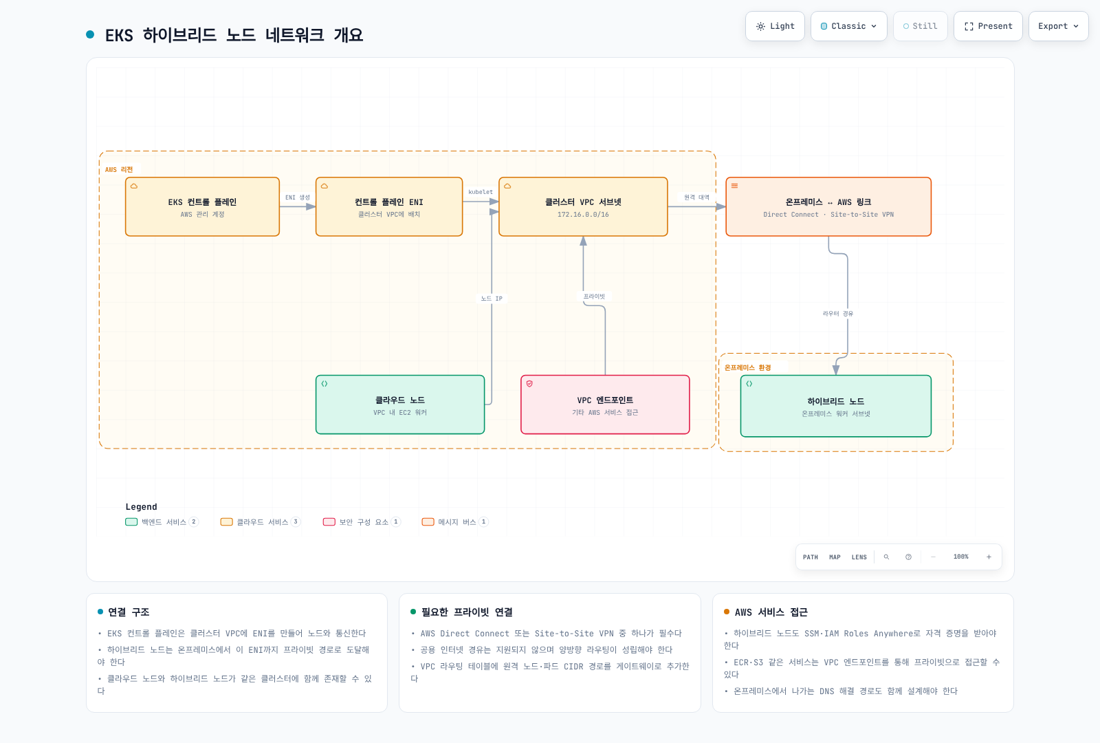Image resolution: width=1100 pixels, height=743 pixels.
Task: Click the AWS 리전 group label
Action: (x=119, y=169)
